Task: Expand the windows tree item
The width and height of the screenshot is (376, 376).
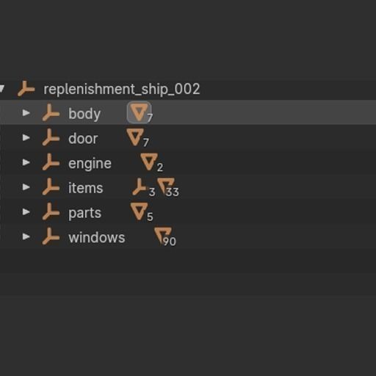Action: point(26,236)
